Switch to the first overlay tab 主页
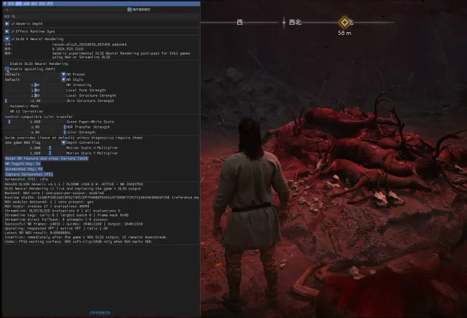The height and width of the screenshot is (318, 467). [11, 4]
